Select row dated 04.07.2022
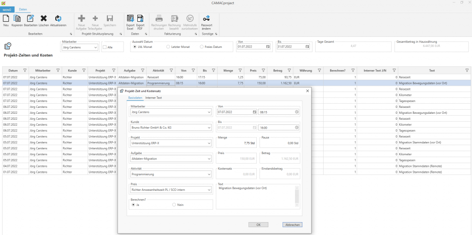This screenshot has height=235, width=472. pyautogui.click(x=236, y=166)
